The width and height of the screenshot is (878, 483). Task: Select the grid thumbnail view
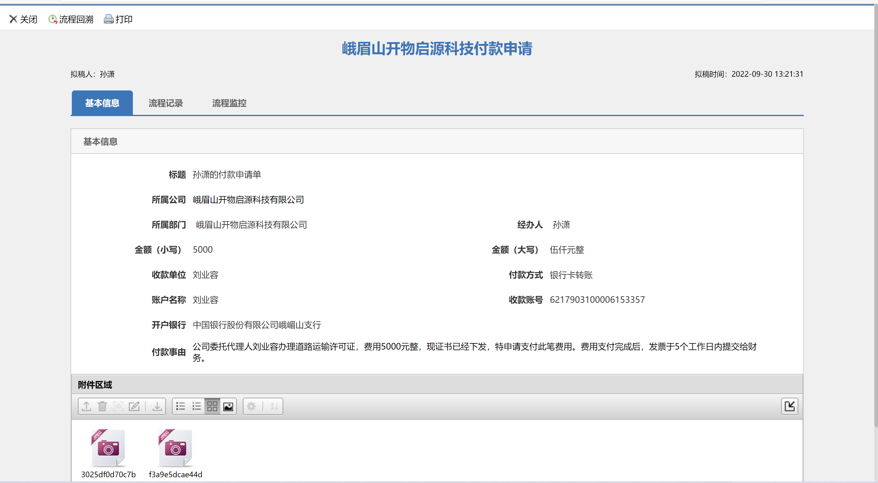click(212, 406)
